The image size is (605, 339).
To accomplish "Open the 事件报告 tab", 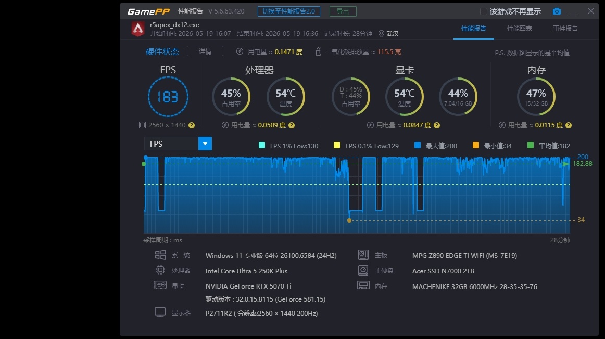I will click(x=565, y=29).
